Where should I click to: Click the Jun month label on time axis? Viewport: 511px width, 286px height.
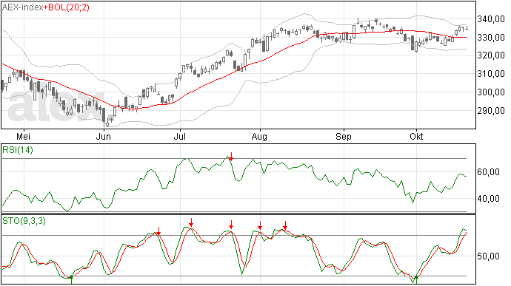click(x=103, y=136)
